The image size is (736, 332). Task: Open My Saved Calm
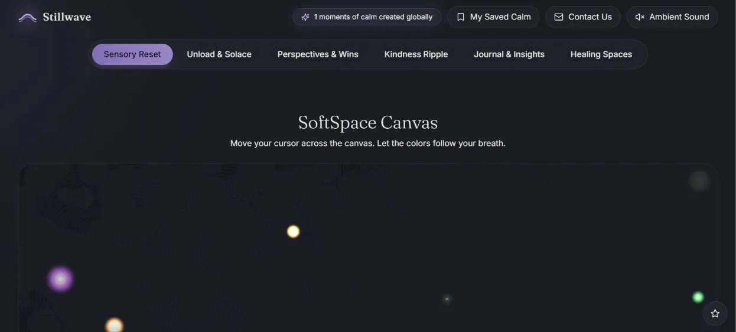tap(493, 17)
